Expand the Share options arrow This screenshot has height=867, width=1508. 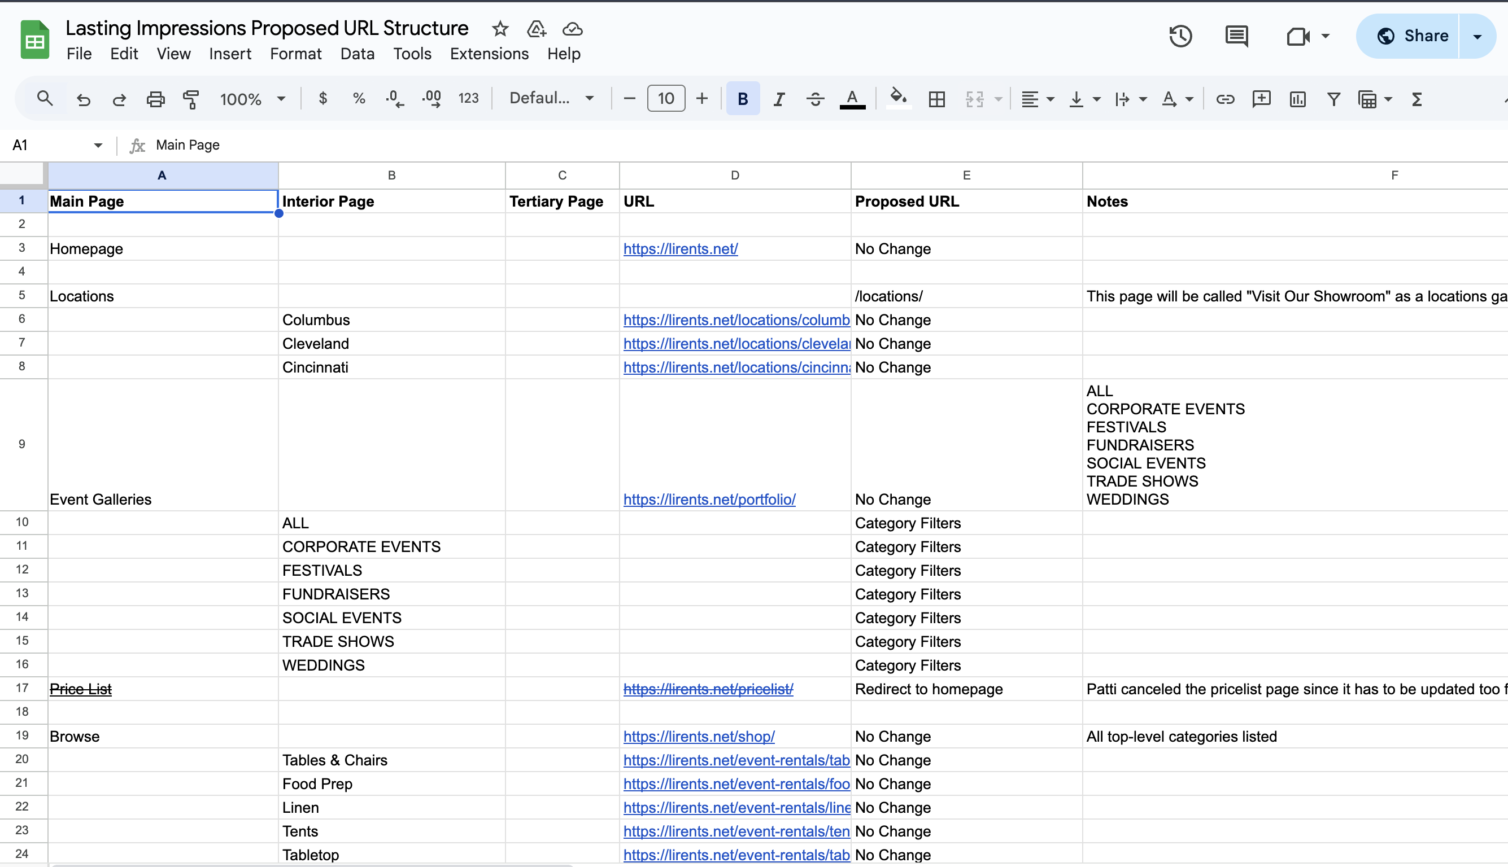1478,36
